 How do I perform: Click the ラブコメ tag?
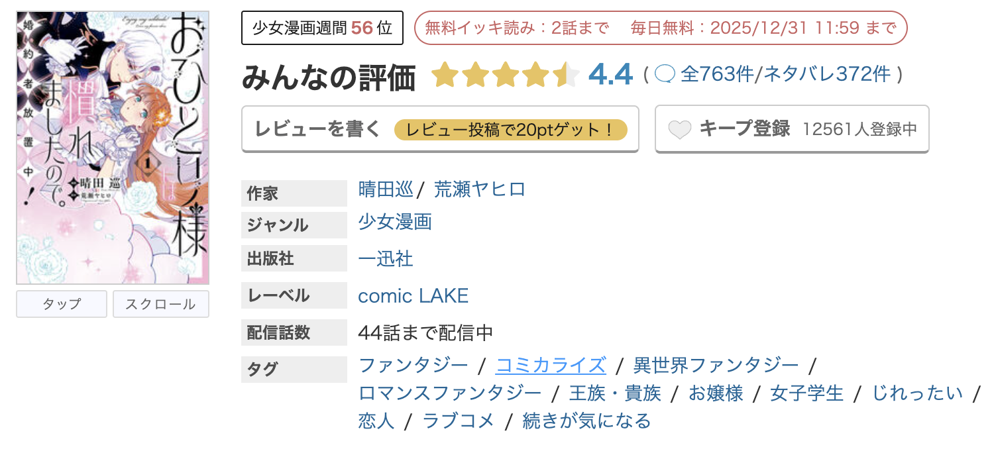(459, 420)
